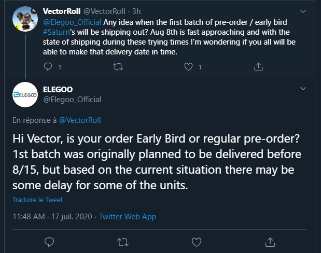Viewport: 321px width, 253px height.
Task: Reply to ELEGOO's tweet
Action: pyautogui.click(x=49, y=242)
